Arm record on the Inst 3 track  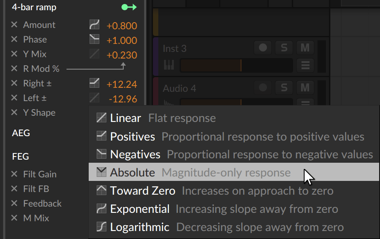click(263, 47)
